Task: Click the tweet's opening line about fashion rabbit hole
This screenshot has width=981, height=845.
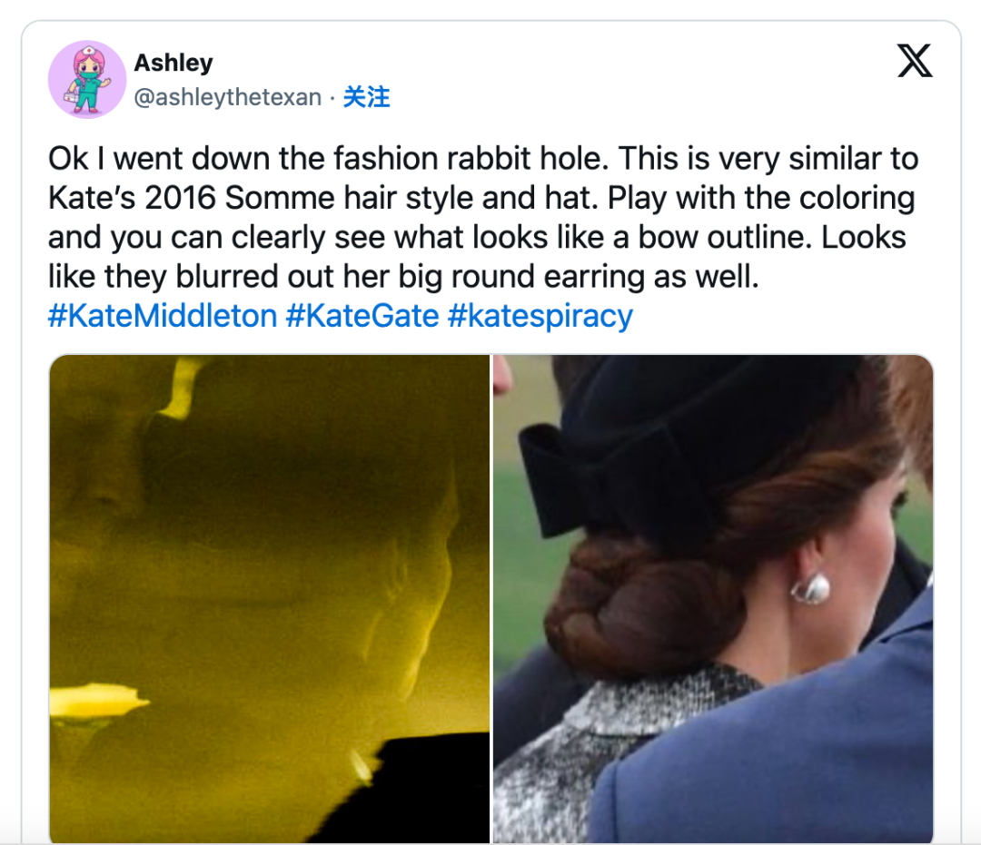Action: [x=329, y=158]
